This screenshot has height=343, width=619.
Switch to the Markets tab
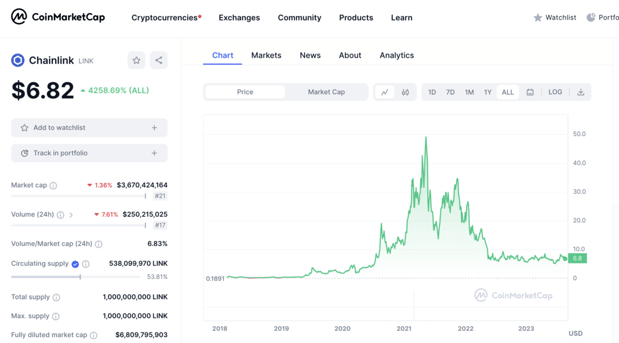[266, 55]
